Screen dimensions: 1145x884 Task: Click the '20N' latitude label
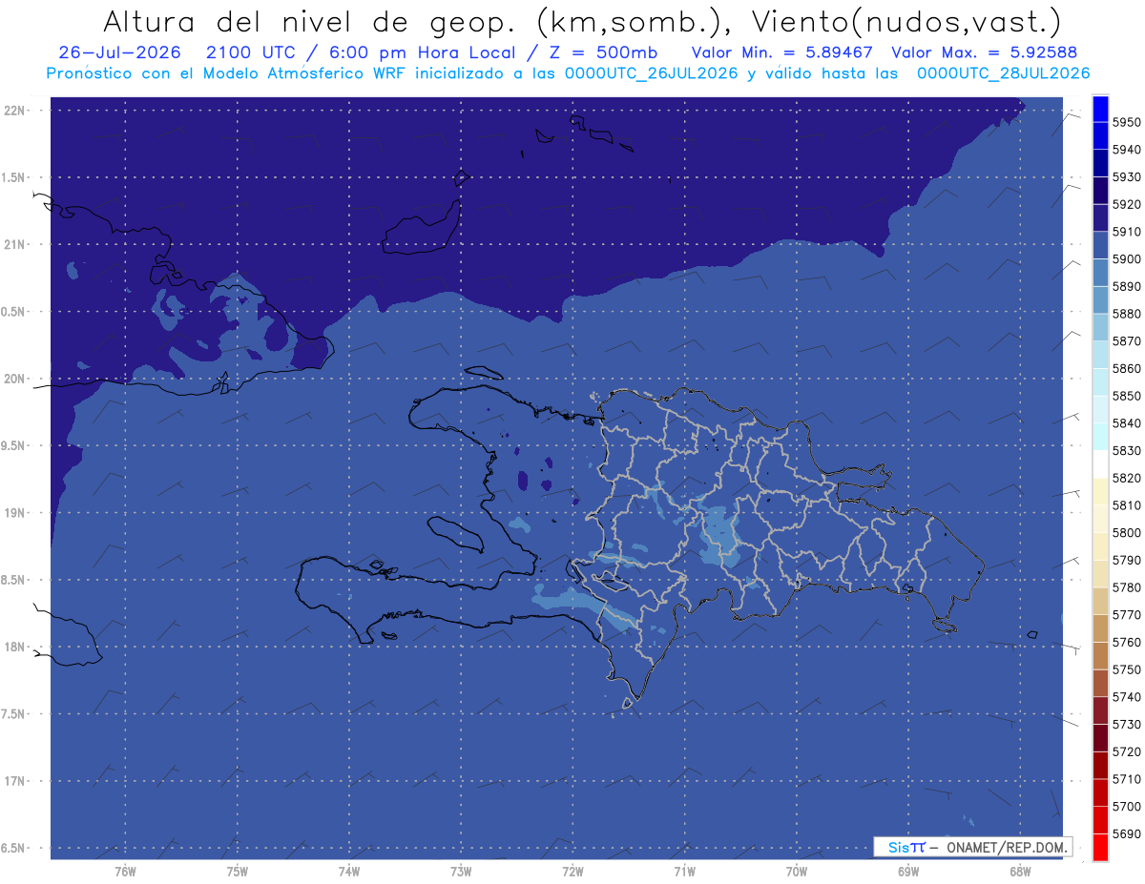coord(14,379)
